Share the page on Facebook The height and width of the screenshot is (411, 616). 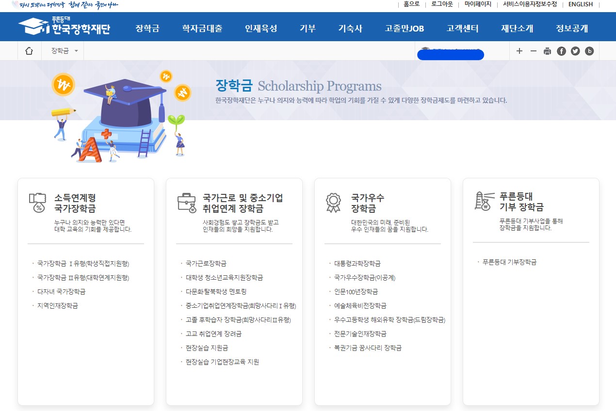tap(561, 51)
